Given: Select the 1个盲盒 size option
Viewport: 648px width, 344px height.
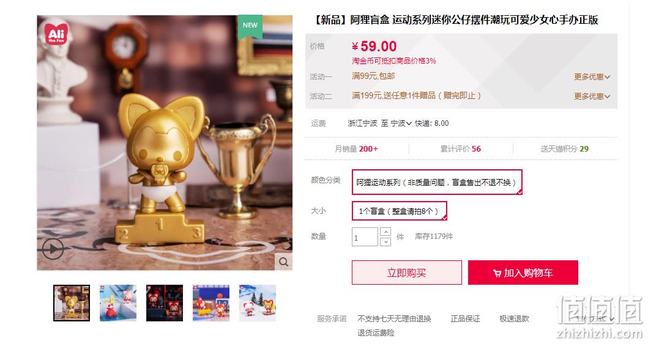Looking at the screenshot, I should 399,211.
